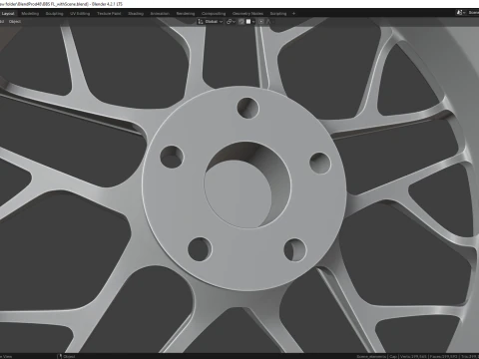The image size is (479, 359).
Task: Open the Object menu in viewport header
Action: [15, 22]
